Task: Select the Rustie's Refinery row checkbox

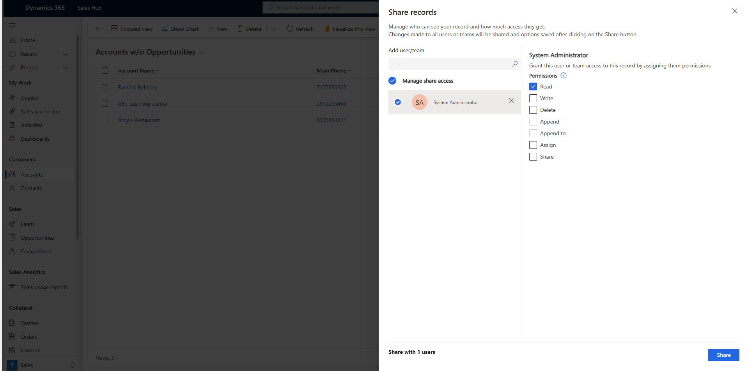Action: tap(105, 87)
